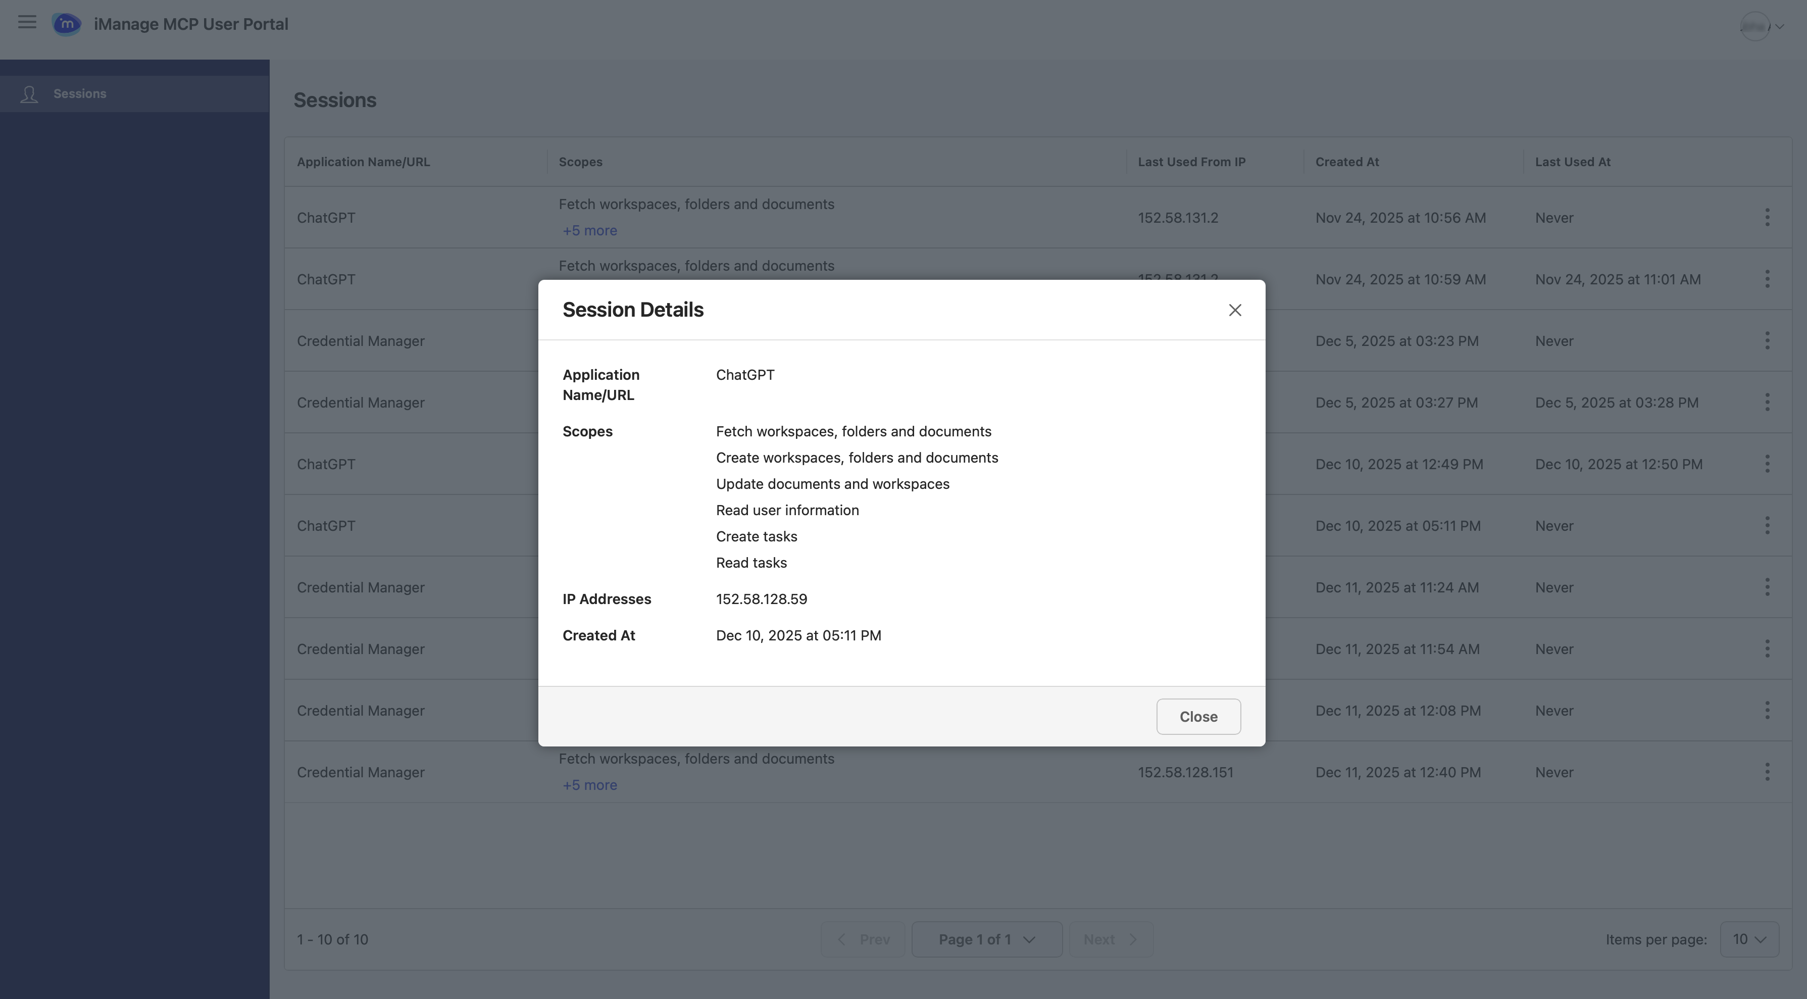1807x999 pixels.
Task: Click 'Dec 10, 2025 at 12:50 PM' last used cell
Action: (1618, 465)
